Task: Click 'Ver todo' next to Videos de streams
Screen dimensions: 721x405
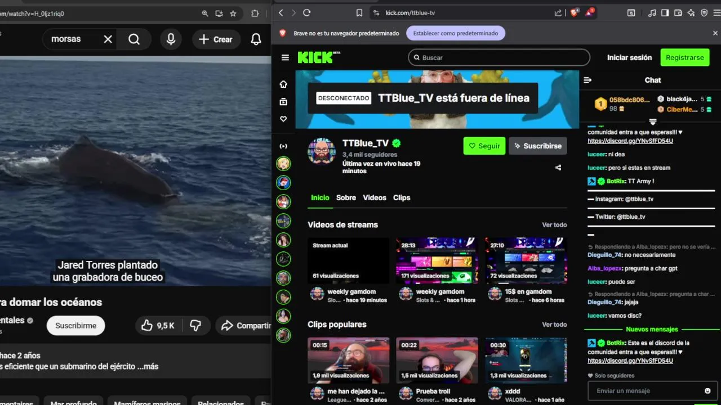Action: [554, 225]
